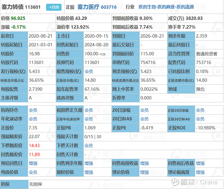Select the bond title 塞力转债 113601
The height and width of the screenshot is (189, 224).
point(21,7)
